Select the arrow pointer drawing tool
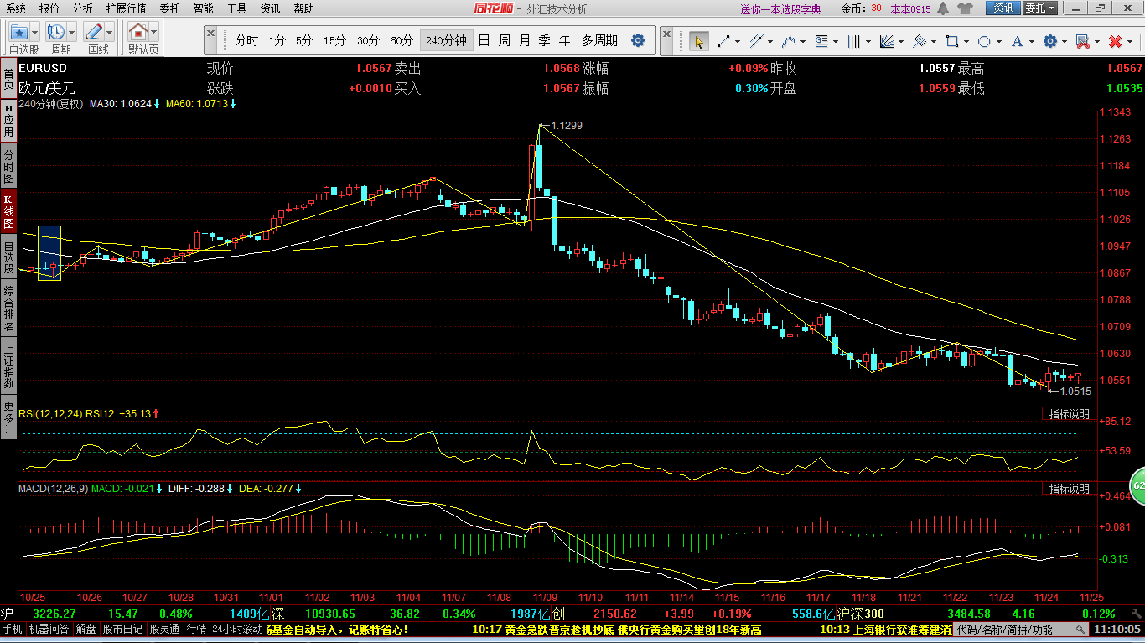Viewport: 1145px width, 643px height. pos(698,41)
